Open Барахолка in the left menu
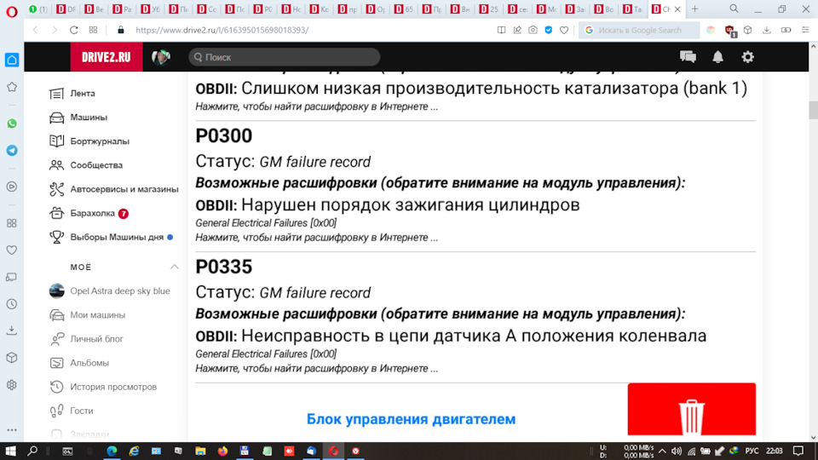The image size is (818, 460). pyautogui.click(x=92, y=213)
